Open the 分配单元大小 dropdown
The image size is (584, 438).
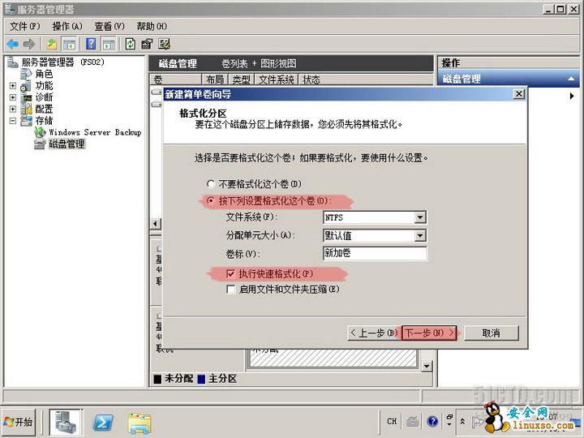point(420,236)
